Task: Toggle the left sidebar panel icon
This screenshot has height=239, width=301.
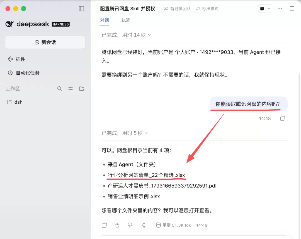Action: click(x=81, y=9)
